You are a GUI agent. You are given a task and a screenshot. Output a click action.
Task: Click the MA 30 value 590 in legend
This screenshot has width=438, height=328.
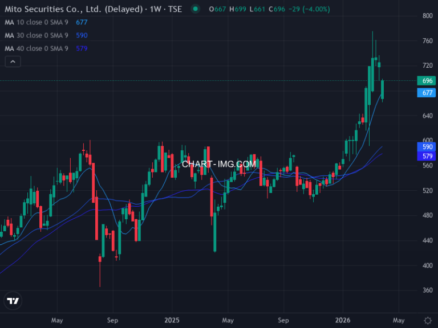(x=82, y=35)
